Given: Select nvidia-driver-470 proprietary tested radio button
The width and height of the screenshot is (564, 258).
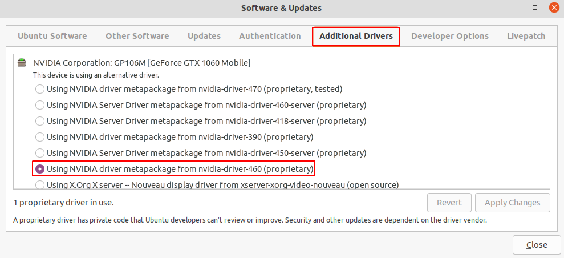Looking at the screenshot, I should [x=40, y=89].
